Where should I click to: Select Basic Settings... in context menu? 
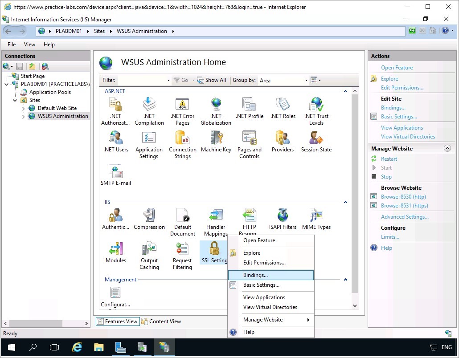pos(271,285)
